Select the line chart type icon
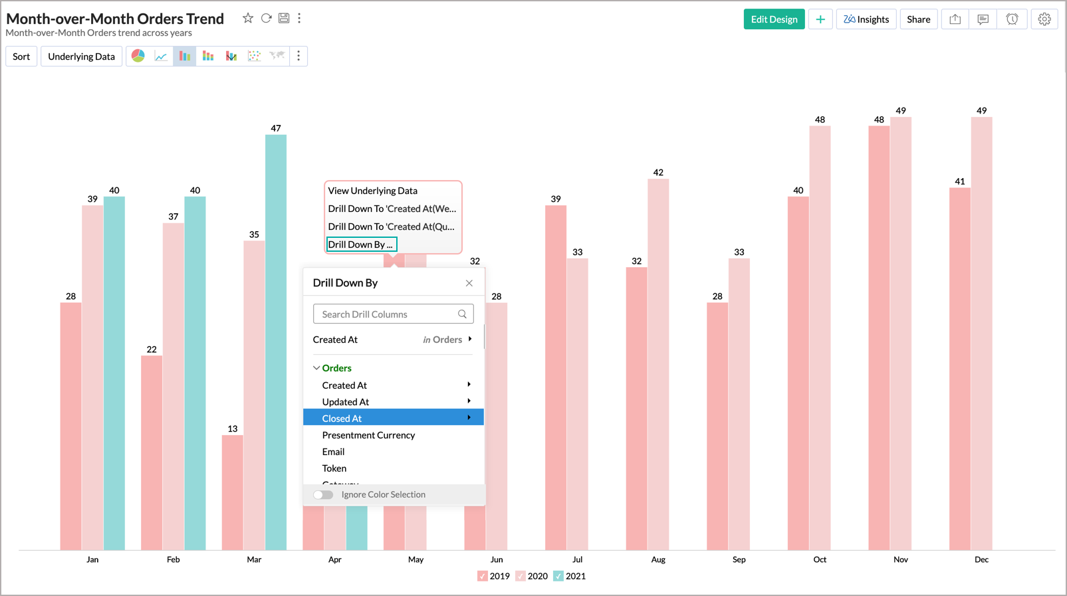1067x596 pixels. [x=161, y=56]
